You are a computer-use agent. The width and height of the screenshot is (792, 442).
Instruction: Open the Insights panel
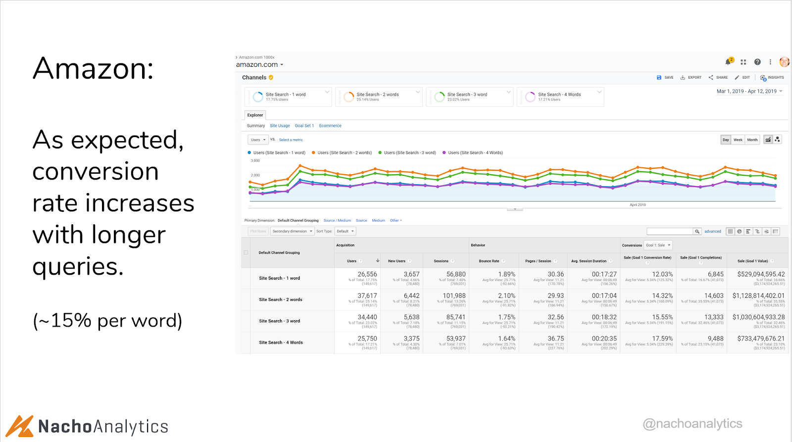point(772,78)
